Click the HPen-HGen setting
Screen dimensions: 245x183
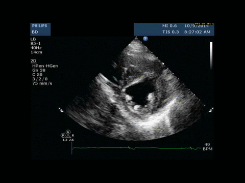pyautogui.click(x=45, y=66)
